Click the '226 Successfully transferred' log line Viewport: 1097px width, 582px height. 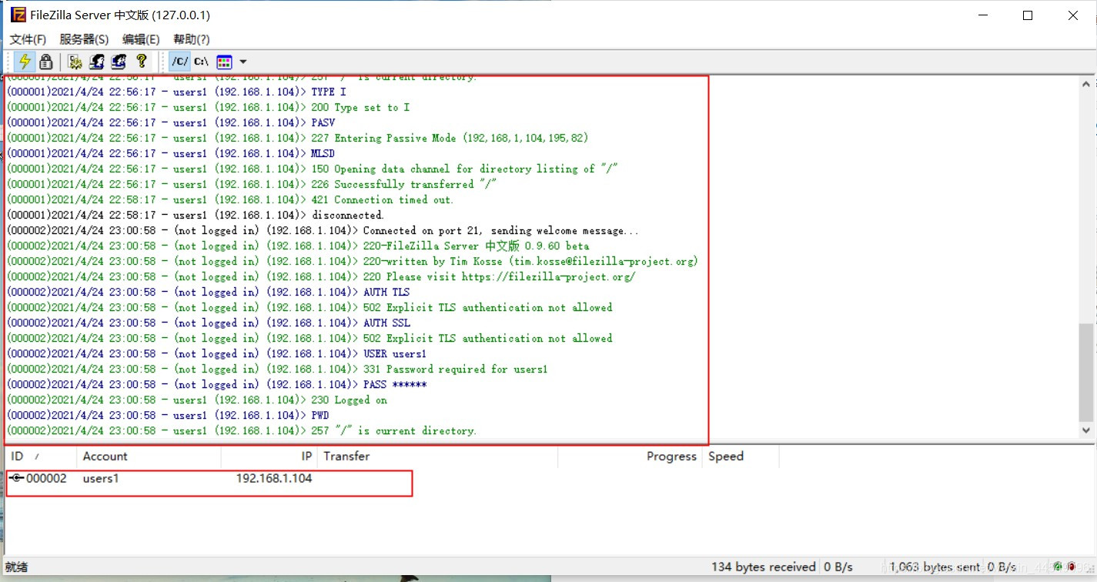pyautogui.click(x=252, y=184)
